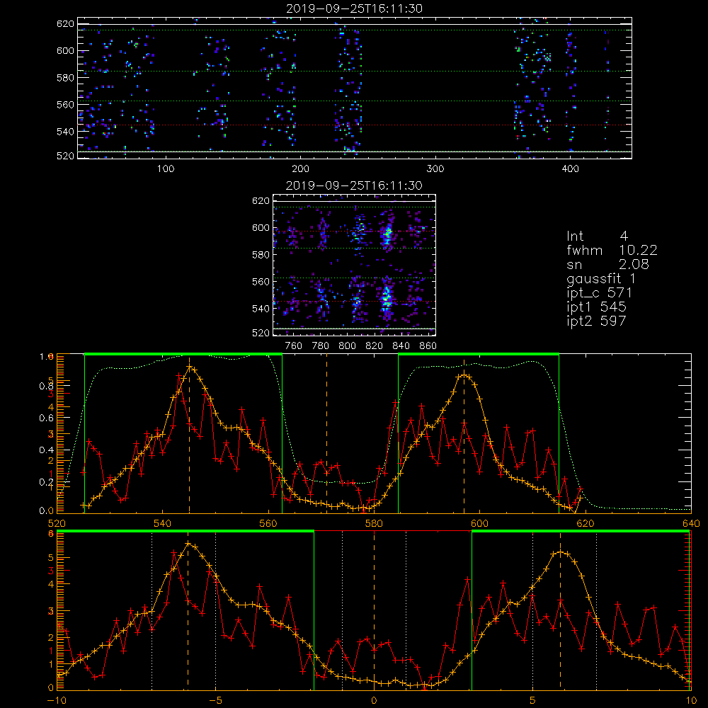Click the -10 x-axis label of bottom plot
Screen dimensions: 708x708
tap(57, 700)
